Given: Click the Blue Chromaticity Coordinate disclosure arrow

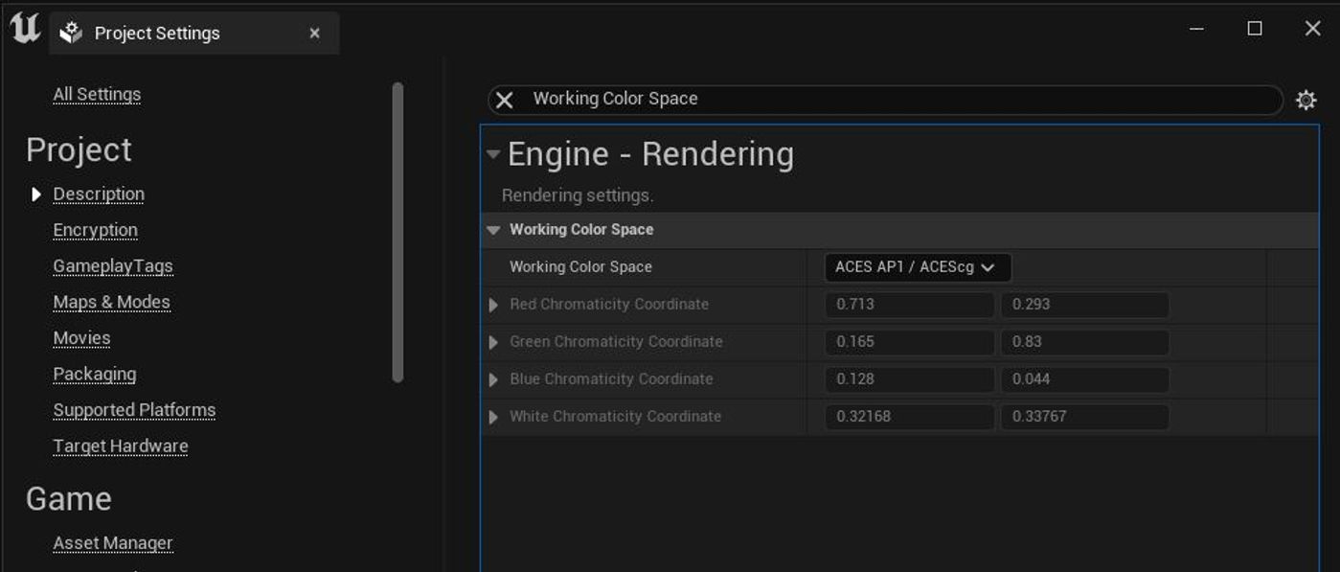Looking at the screenshot, I should pos(493,378).
